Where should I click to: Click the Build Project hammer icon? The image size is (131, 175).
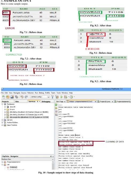coord(52,97)
